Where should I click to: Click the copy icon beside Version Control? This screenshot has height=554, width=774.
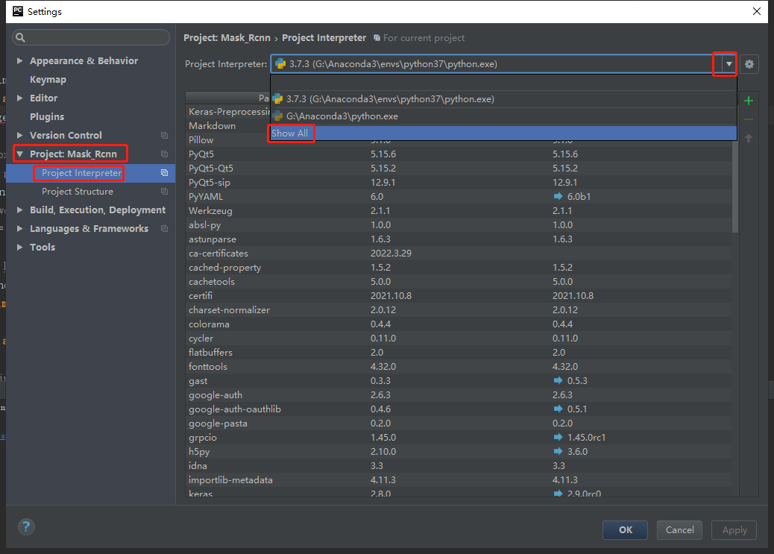tap(164, 135)
